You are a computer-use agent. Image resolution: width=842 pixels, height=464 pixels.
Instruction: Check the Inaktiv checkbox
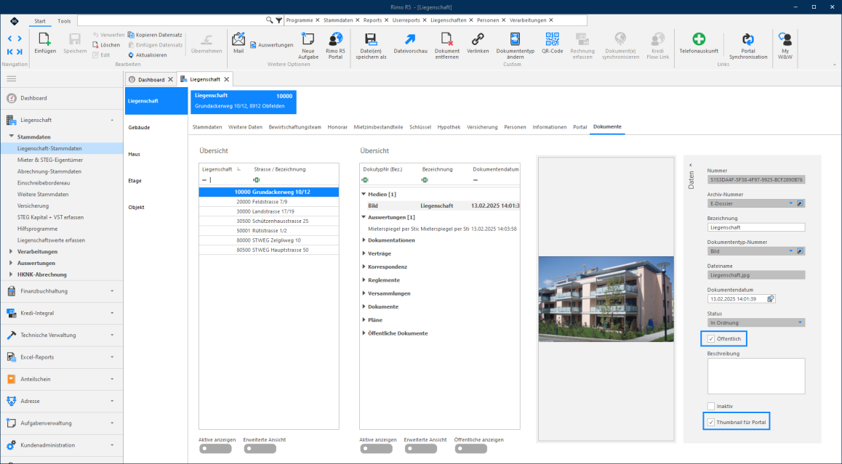[x=711, y=406]
